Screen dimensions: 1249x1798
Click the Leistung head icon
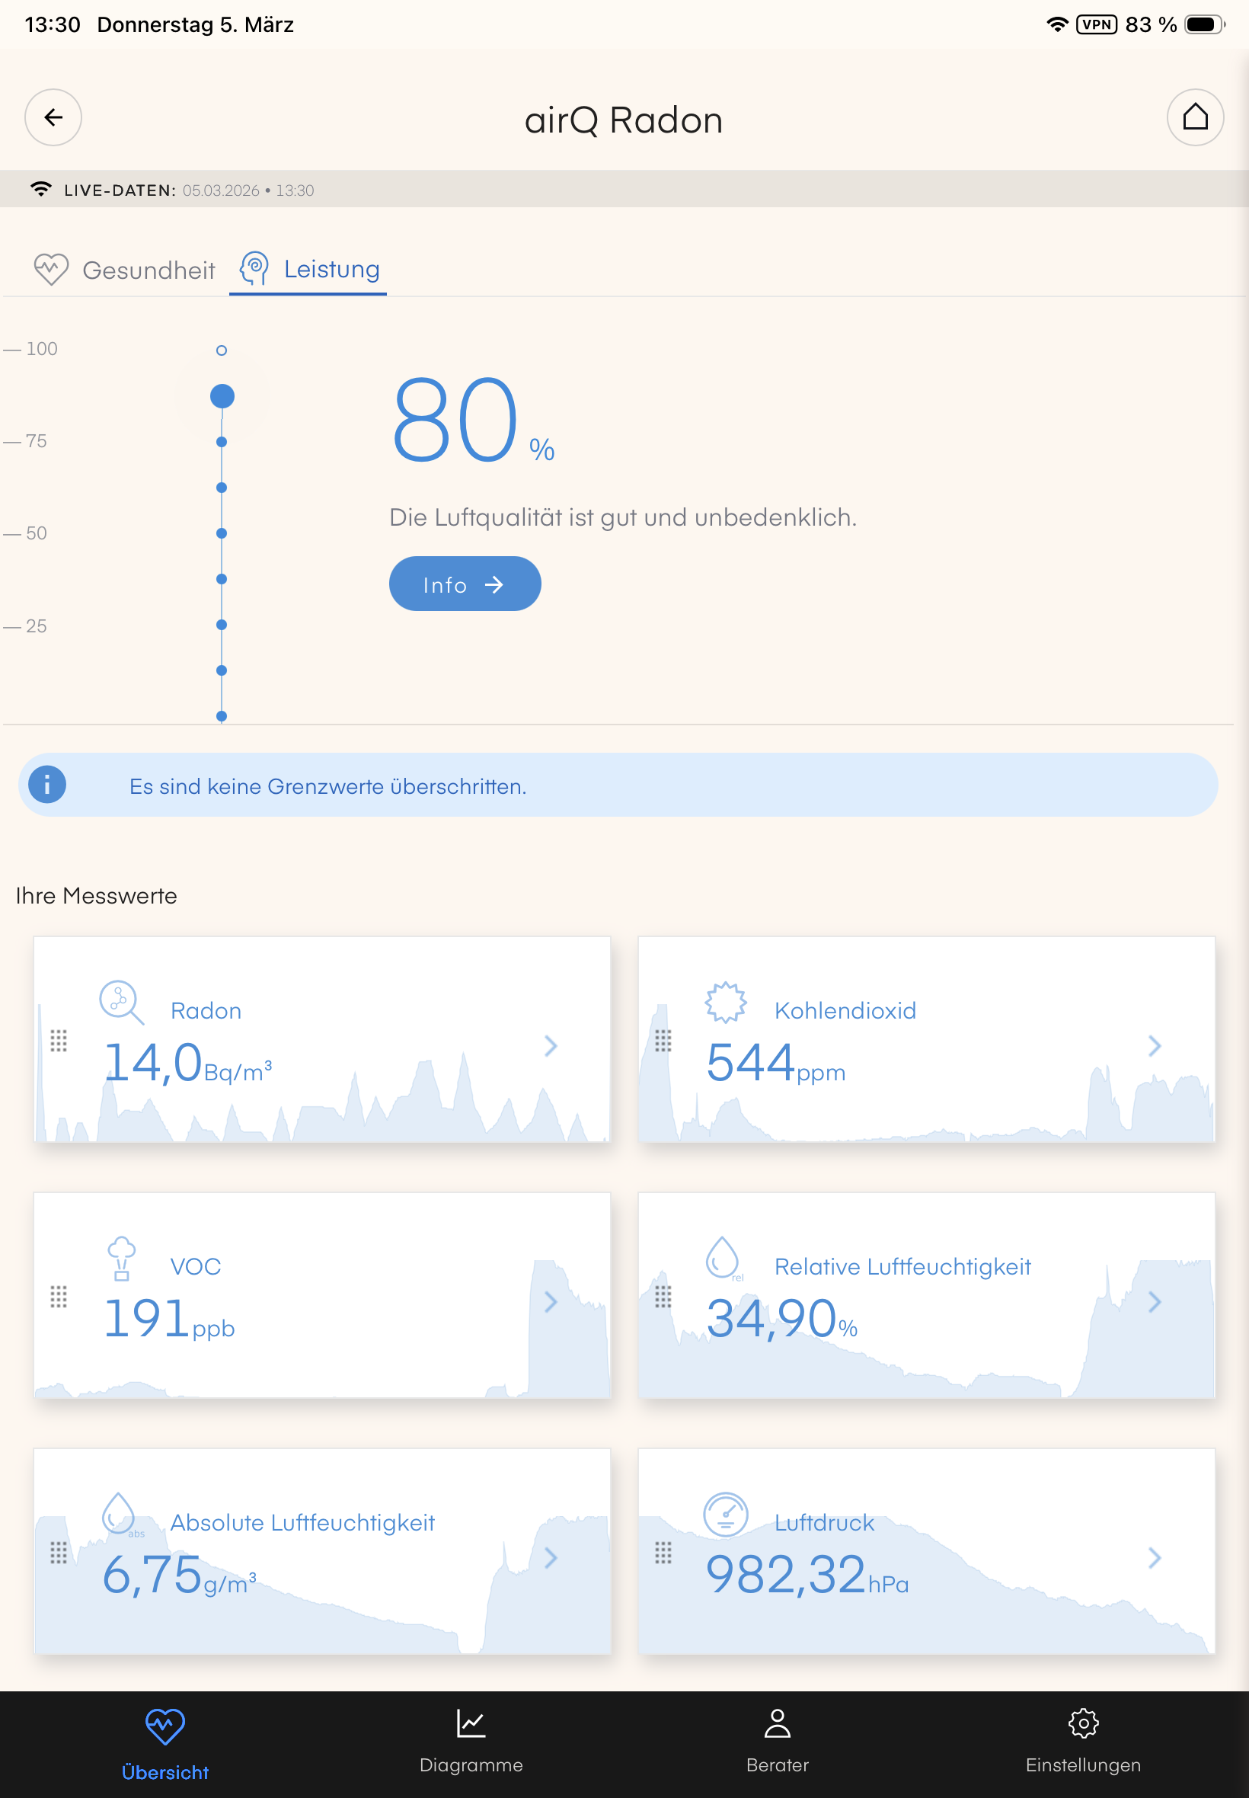click(x=254, y=268)
